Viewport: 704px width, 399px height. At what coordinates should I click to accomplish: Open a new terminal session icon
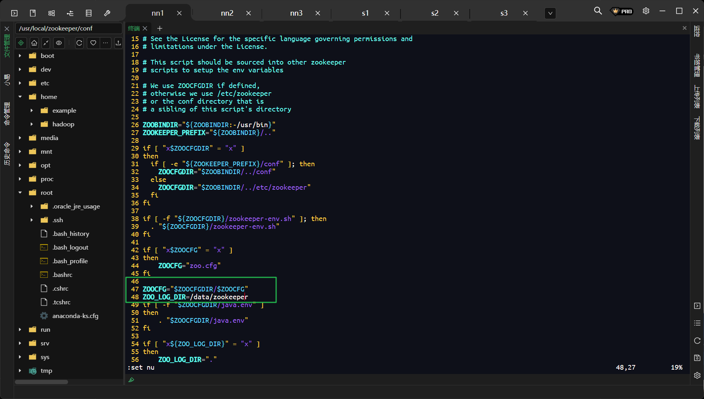point(14,13)
